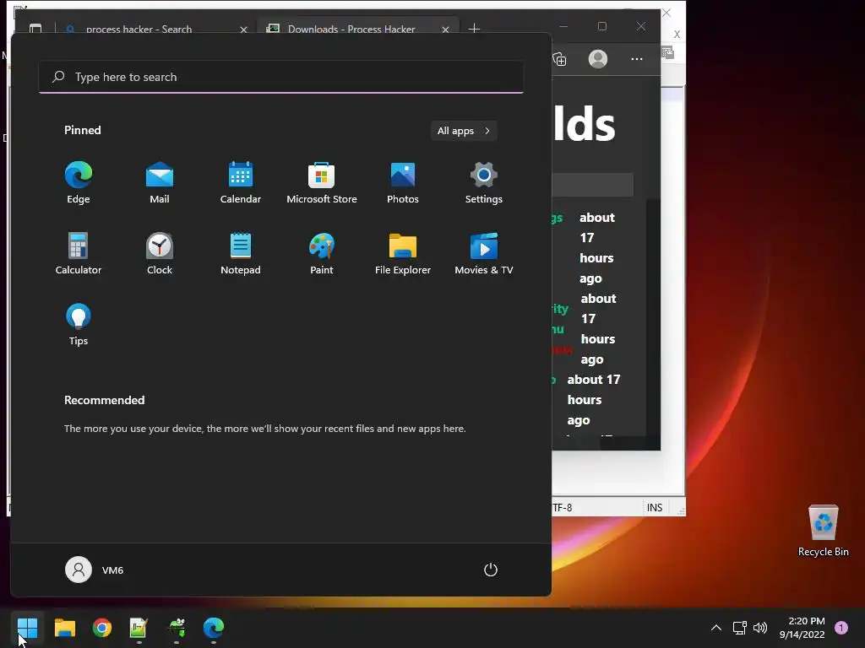Viewport: 865px width, 648px height.
Task: Open the Paint app
Action: (x=322, y=253)
